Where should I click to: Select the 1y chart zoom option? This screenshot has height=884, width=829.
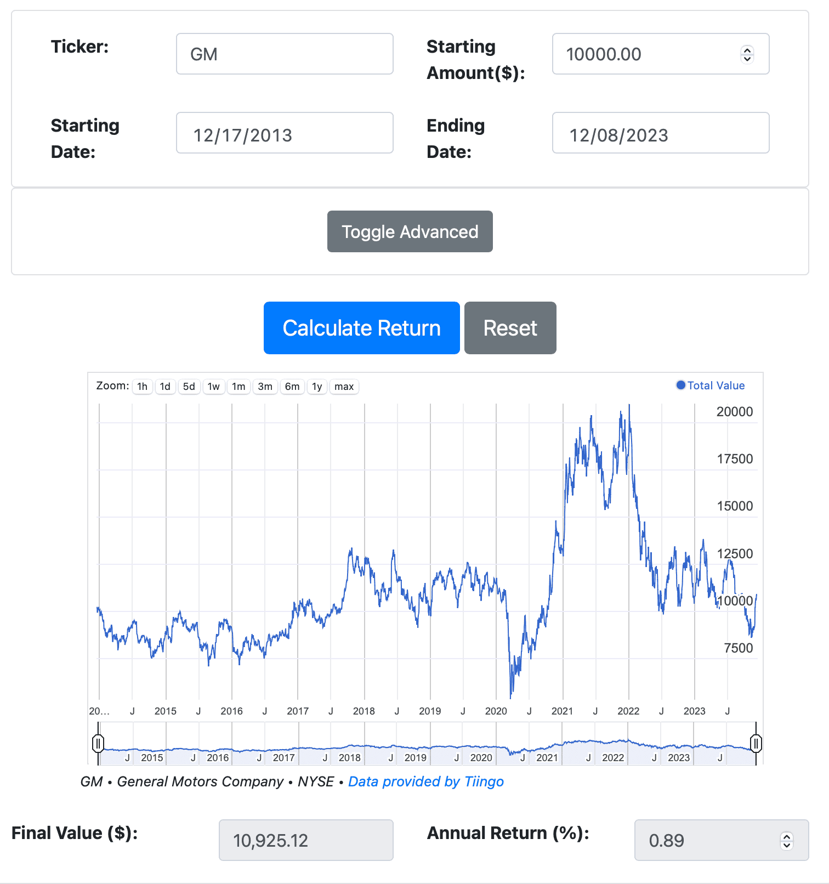(x=317, y=387)
